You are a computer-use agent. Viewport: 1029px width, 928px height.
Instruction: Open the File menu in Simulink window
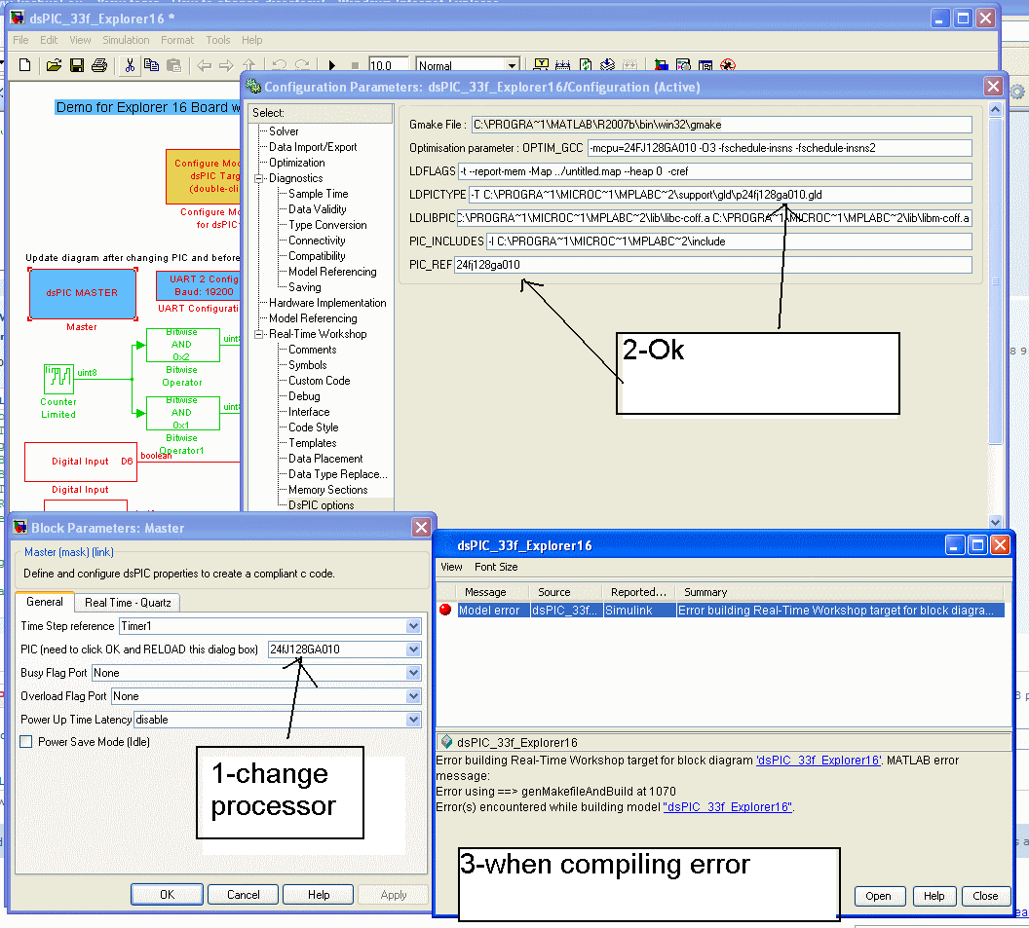(21, 40)
